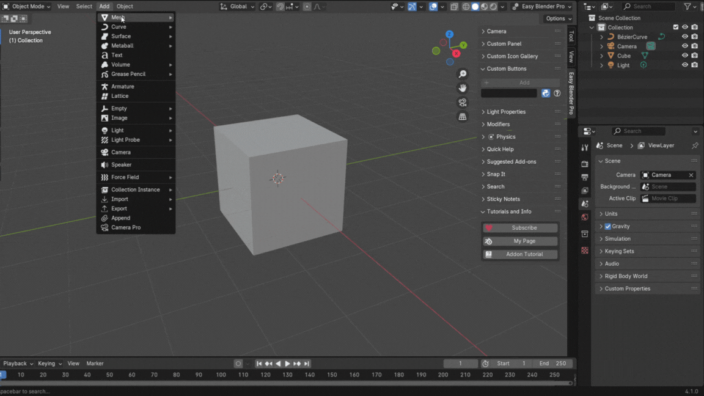Image resolution: width=704 pixels, height=396 pixels.
Task: Click the help question mark icon
Action: pos(557,94)
